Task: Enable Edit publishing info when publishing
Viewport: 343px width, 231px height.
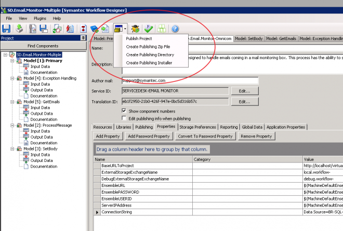Action: (x=124, y=118)
